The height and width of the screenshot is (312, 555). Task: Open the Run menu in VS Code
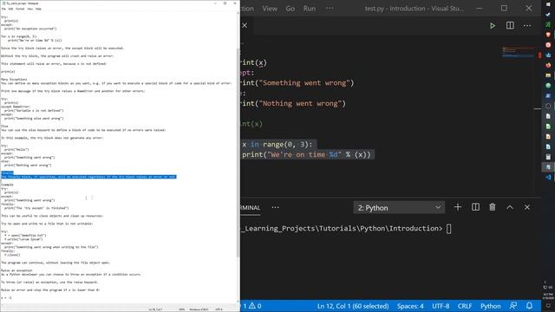[x=310, y=9]
